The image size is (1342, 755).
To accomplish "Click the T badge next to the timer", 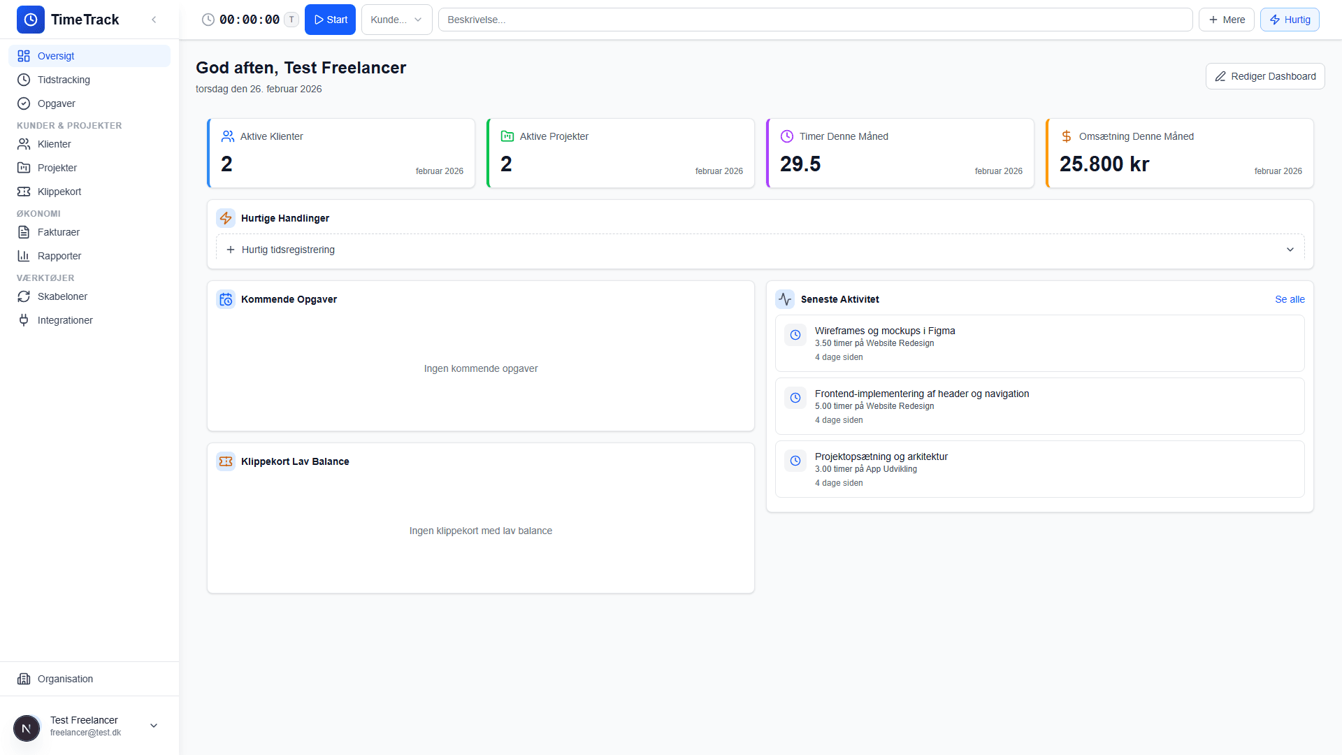I will 291,20.
